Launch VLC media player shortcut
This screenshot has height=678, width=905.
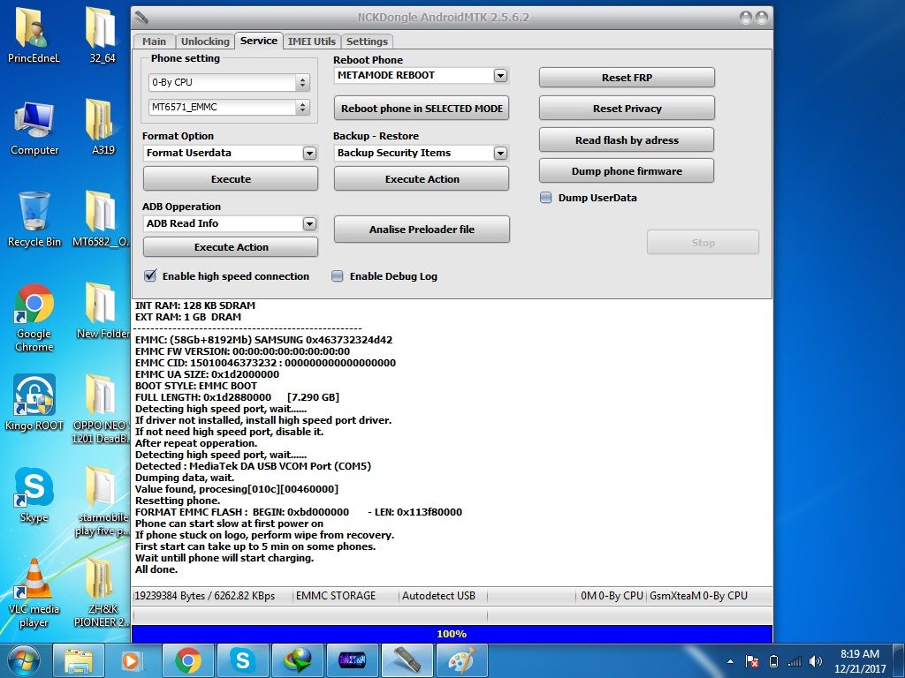click(34, 581)
